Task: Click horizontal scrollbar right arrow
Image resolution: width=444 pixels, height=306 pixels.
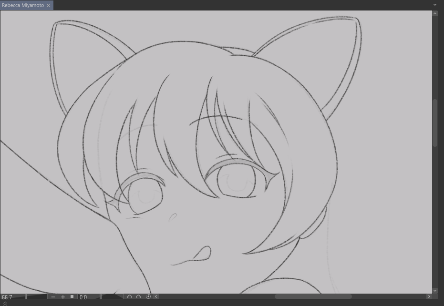Action: pos(429,296)
